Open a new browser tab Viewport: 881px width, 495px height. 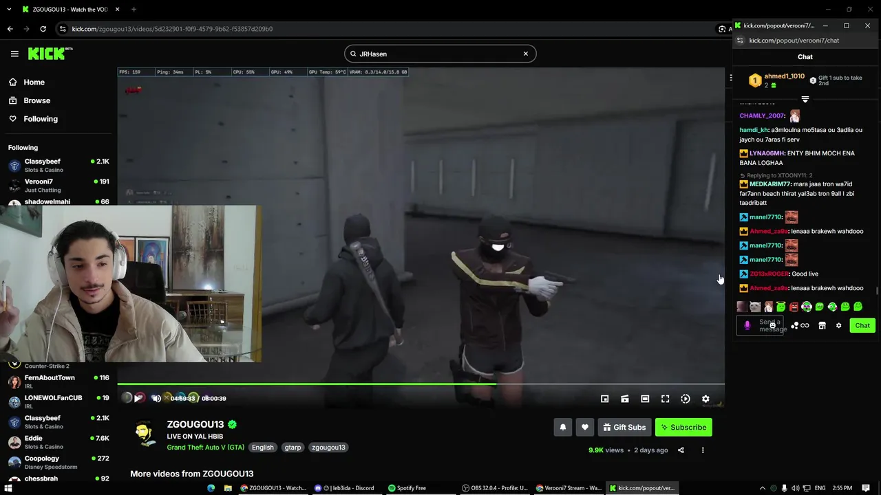(134, 10)
